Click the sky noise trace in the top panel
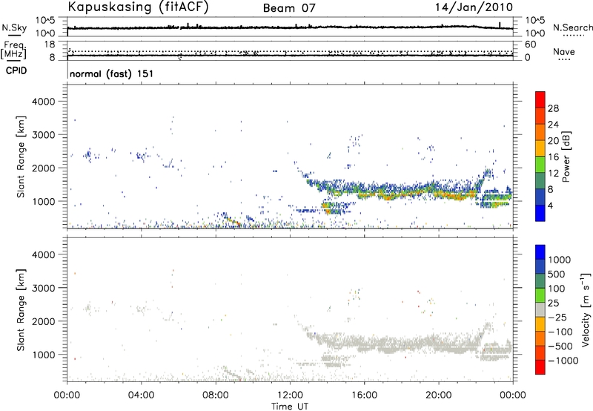Viewport: 593px width, 411px height. click(x=290, y=27)
